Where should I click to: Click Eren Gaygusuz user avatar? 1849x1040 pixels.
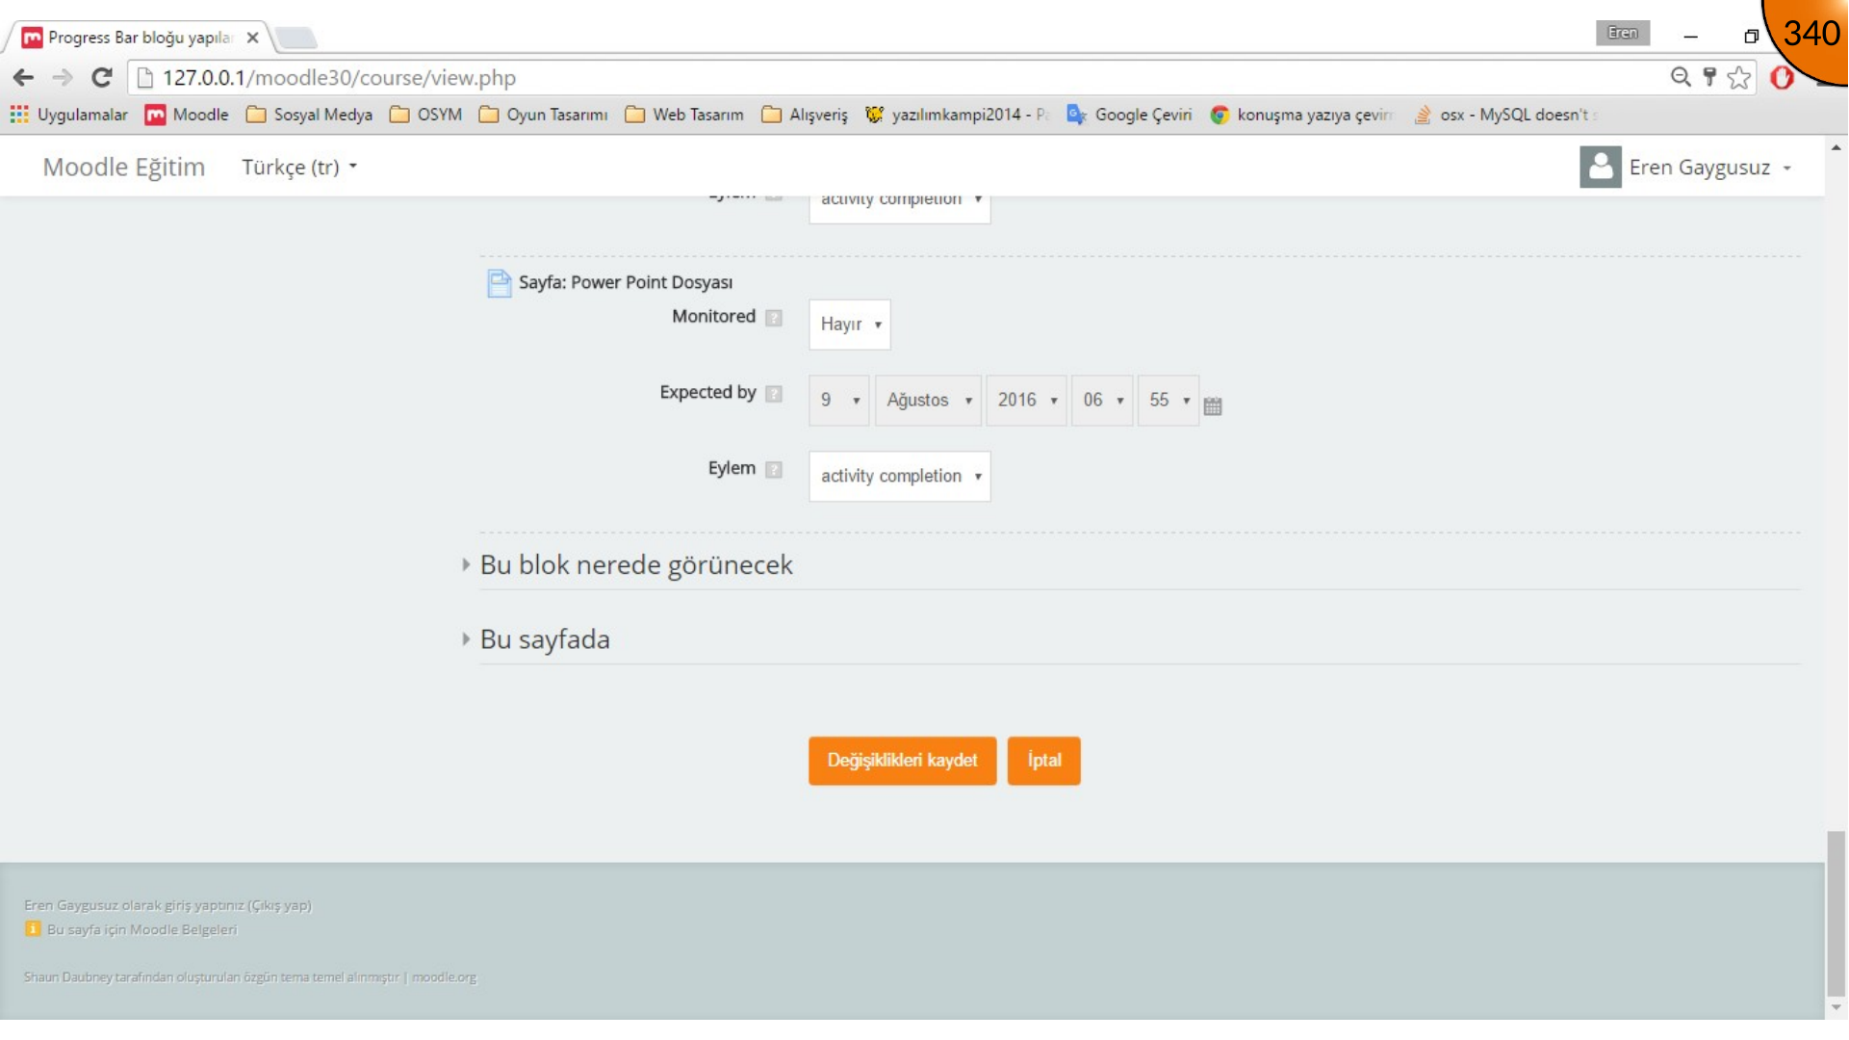(x=1601, y=168)
